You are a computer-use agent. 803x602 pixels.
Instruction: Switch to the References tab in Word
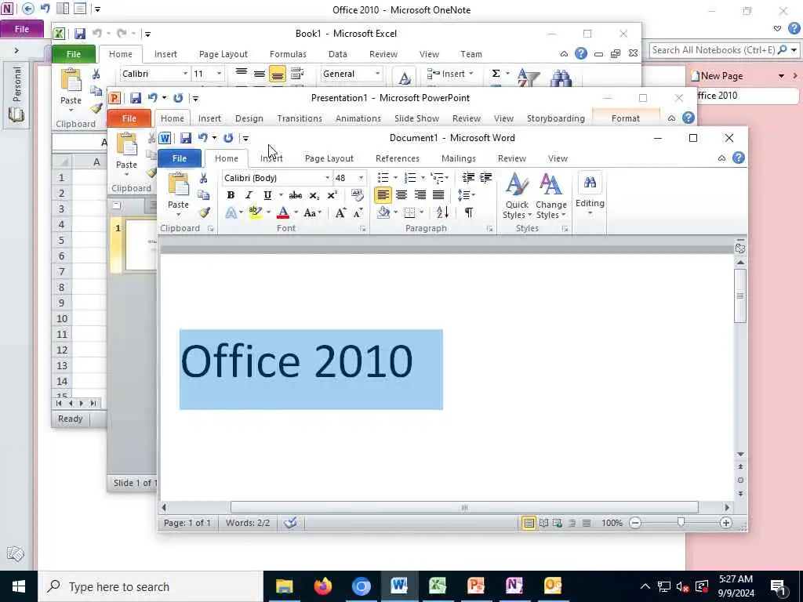tap(398, 158)
